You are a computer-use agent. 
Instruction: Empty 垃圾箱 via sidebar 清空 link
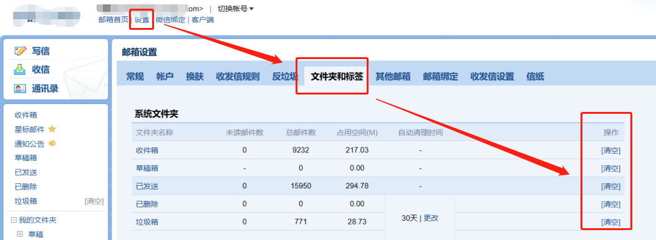(x=94, y=201)
